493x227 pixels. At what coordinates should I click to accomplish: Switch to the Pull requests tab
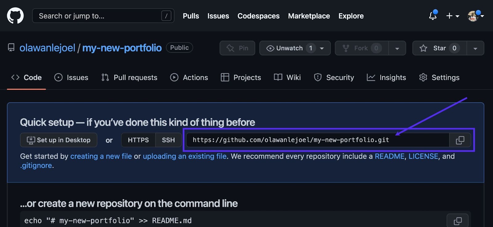[129, 78]
